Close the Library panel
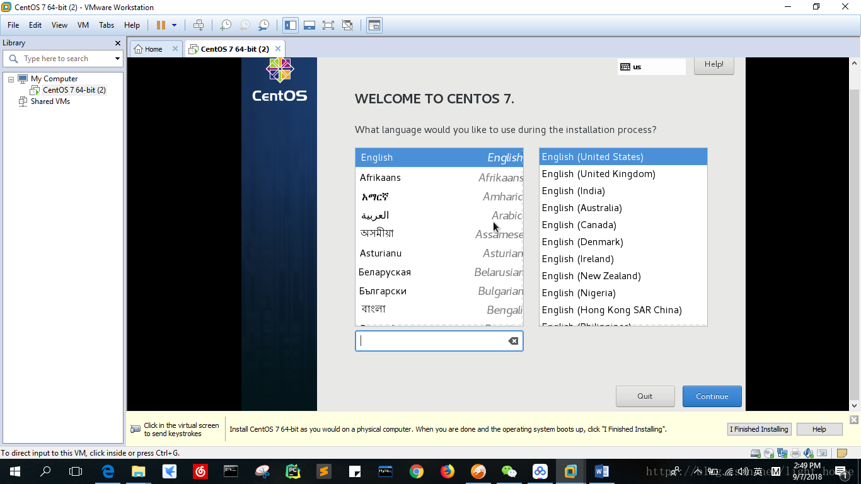 coord(117,43)
